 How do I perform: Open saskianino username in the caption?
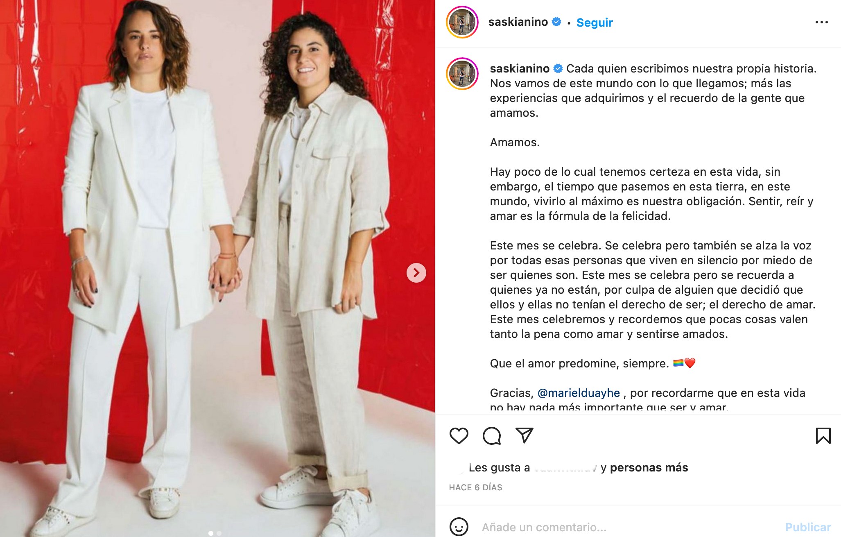click(520, 68)
